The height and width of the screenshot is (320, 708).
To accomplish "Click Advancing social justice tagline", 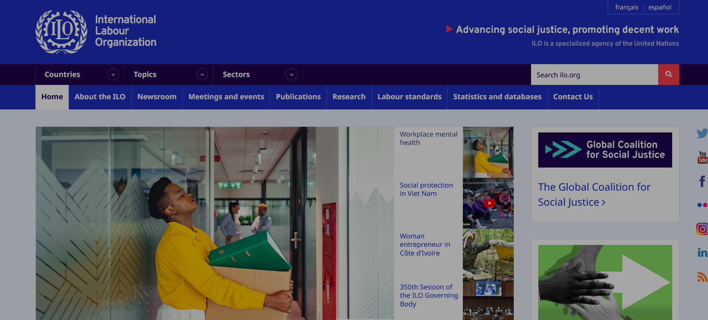I will [x=567, y=29].
